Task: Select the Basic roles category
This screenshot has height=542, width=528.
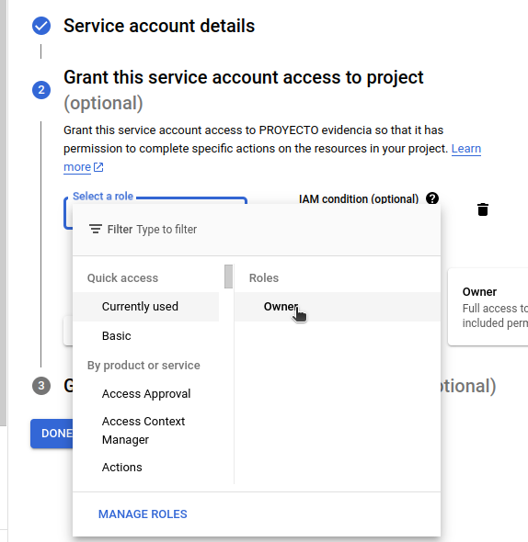Action: pyautogui.click(x=145, y=335)
